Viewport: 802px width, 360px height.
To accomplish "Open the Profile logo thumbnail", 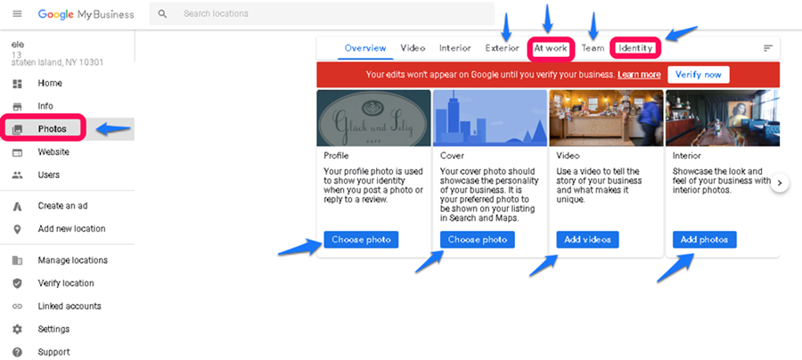I will point(374,119).
